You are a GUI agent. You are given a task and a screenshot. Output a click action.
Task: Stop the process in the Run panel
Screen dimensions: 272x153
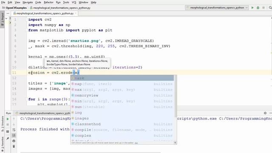click(8, 125)
